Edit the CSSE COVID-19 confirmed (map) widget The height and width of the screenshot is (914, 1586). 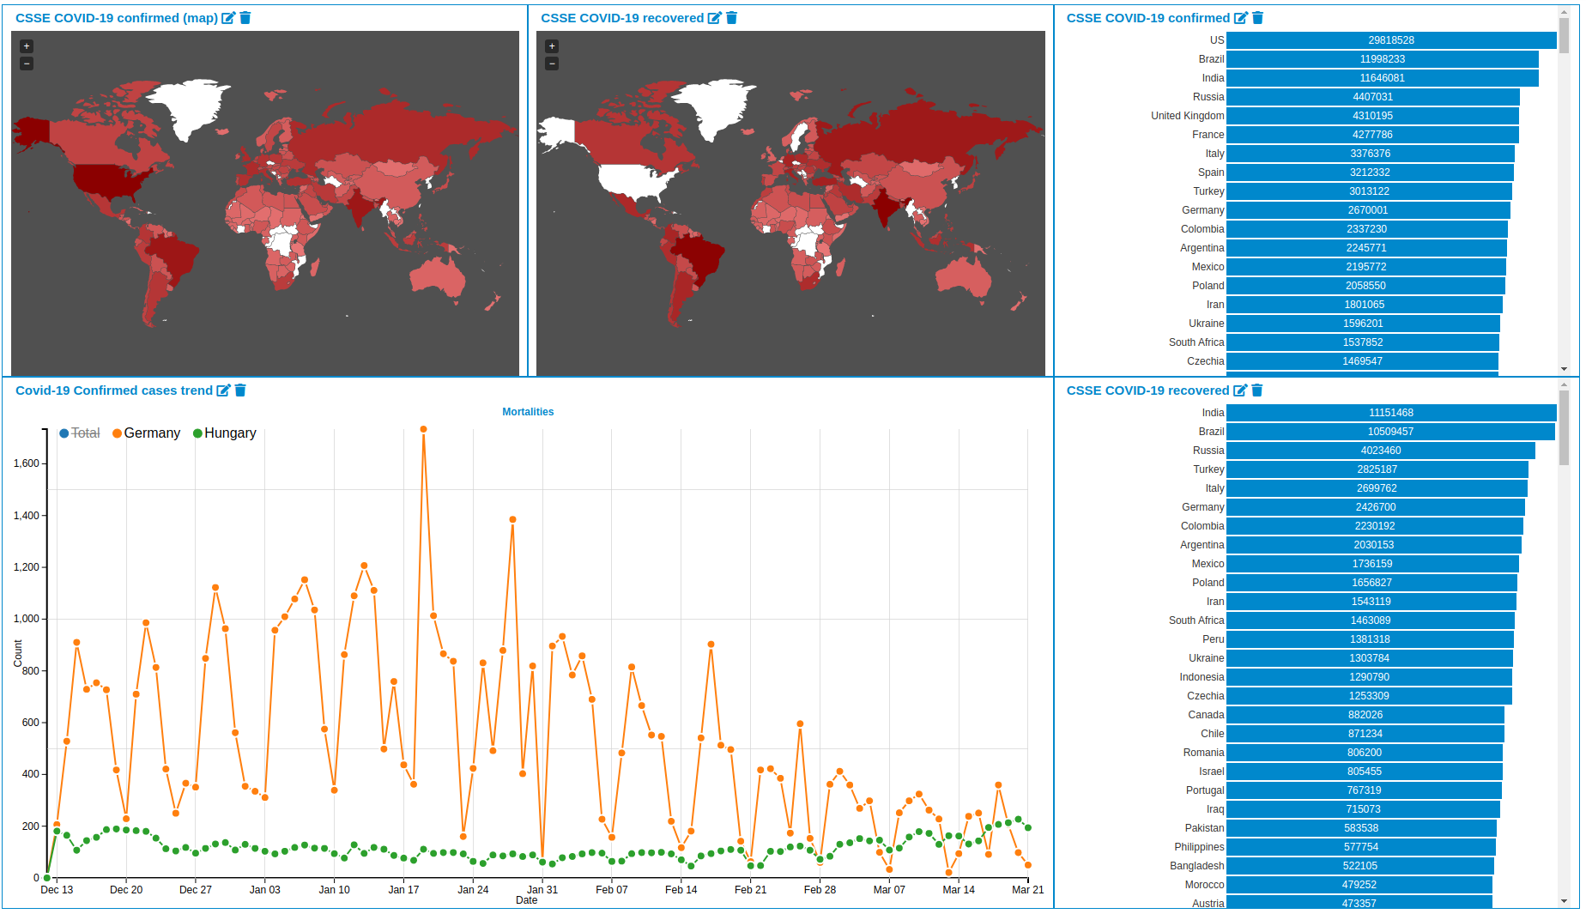[228, 18]
